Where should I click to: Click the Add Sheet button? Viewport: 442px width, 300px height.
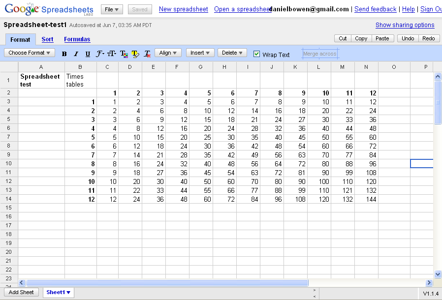21,292
